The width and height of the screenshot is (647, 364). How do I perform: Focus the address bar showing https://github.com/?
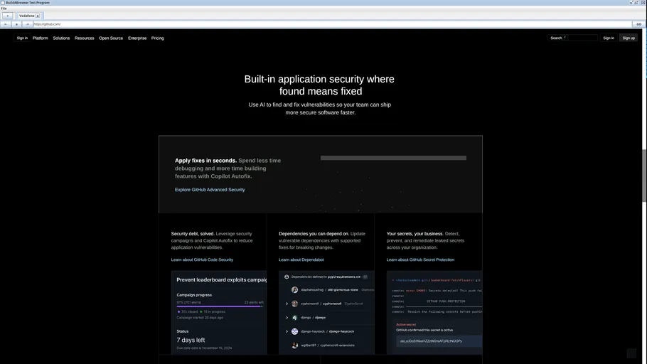pos(332,24)
